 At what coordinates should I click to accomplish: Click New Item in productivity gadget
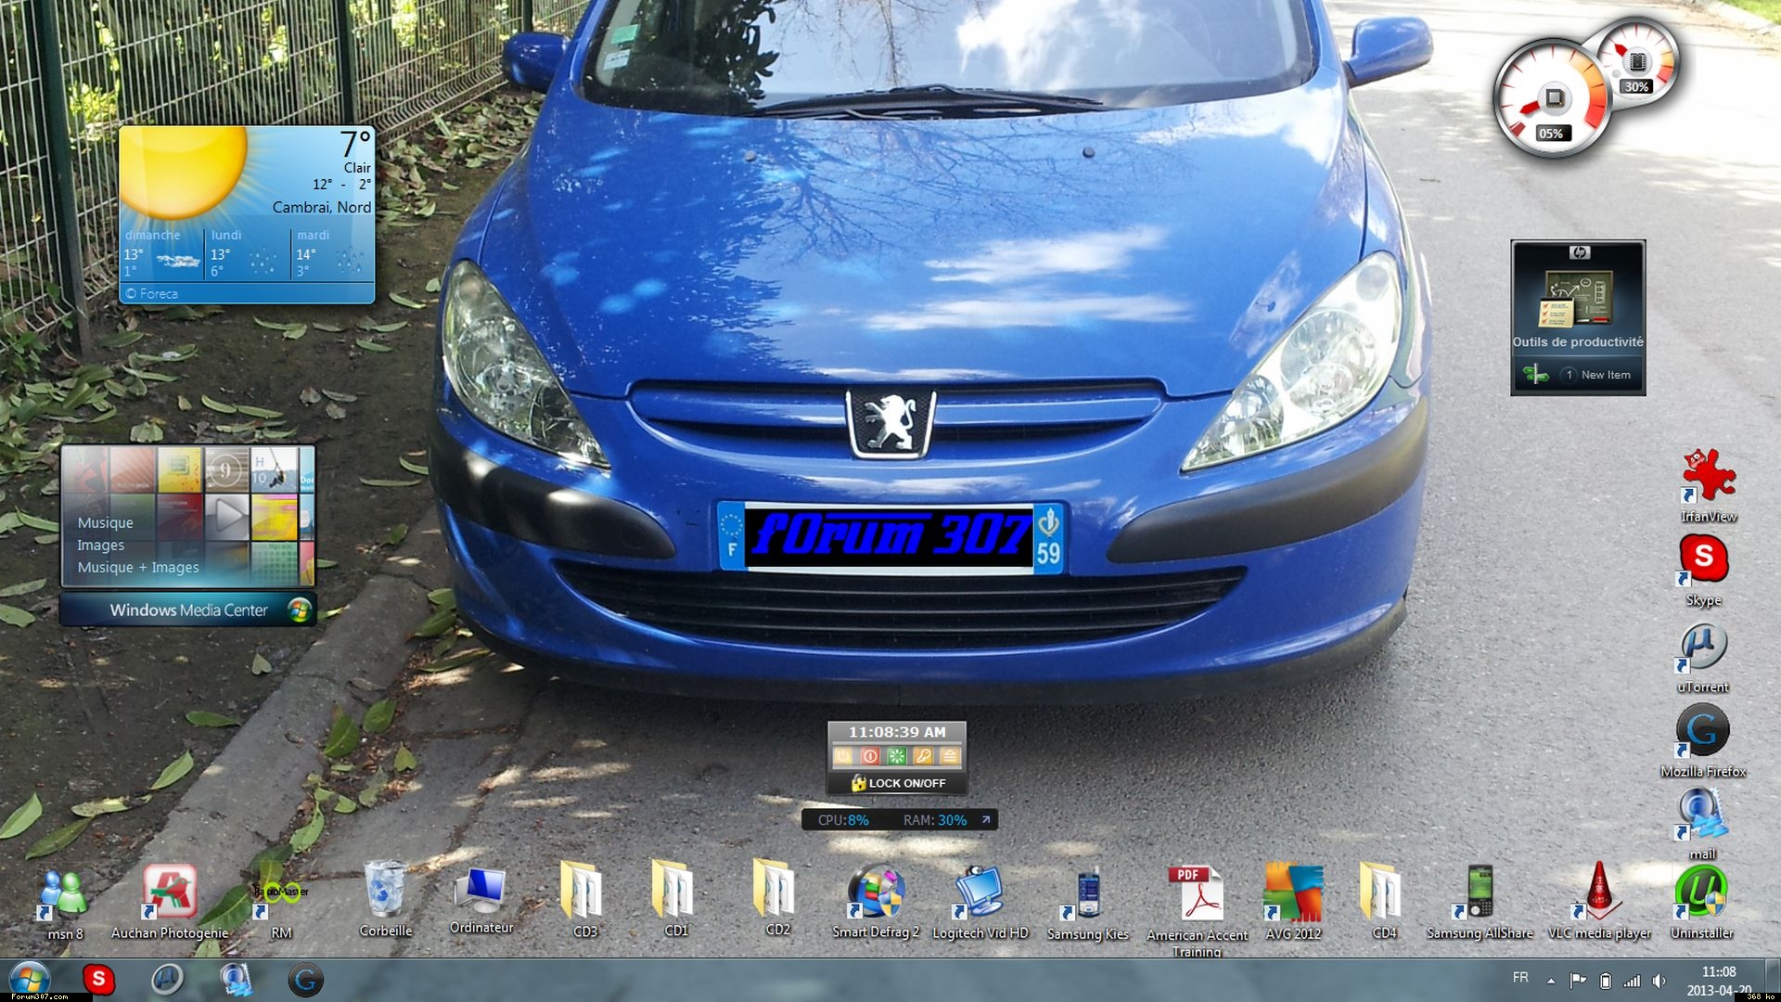point(1605,375)
